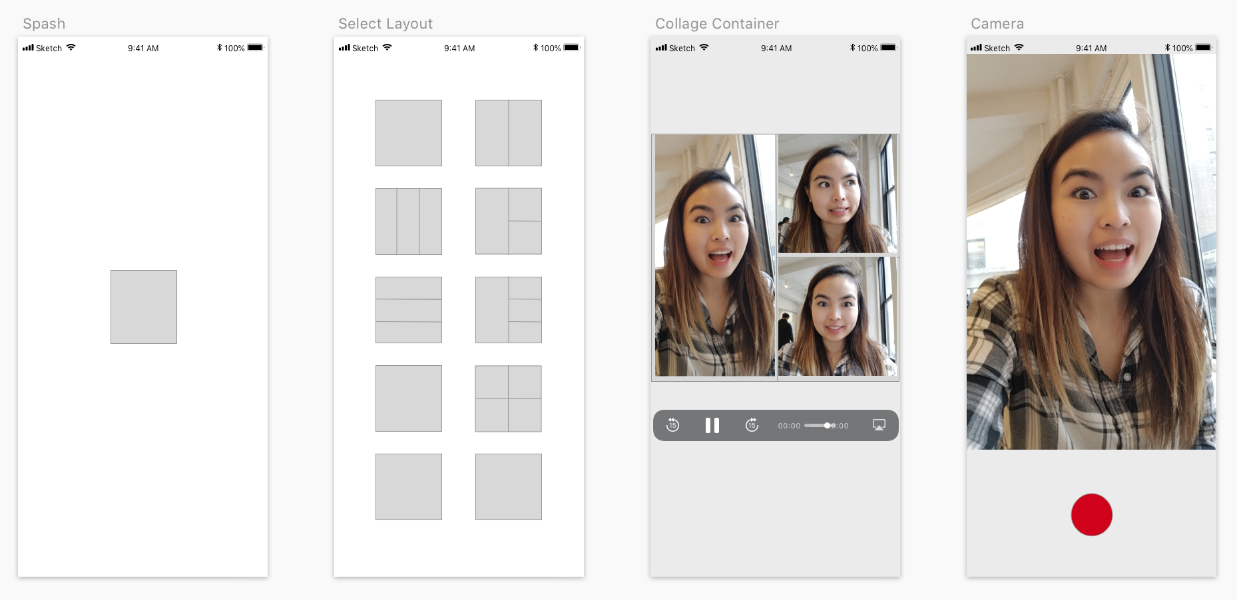Image resolution: width=1237 pixels, height=600 pixels.
Task: Click the Wi-Fi icon beside Sketch carrier label
Action: pos(71,47)
